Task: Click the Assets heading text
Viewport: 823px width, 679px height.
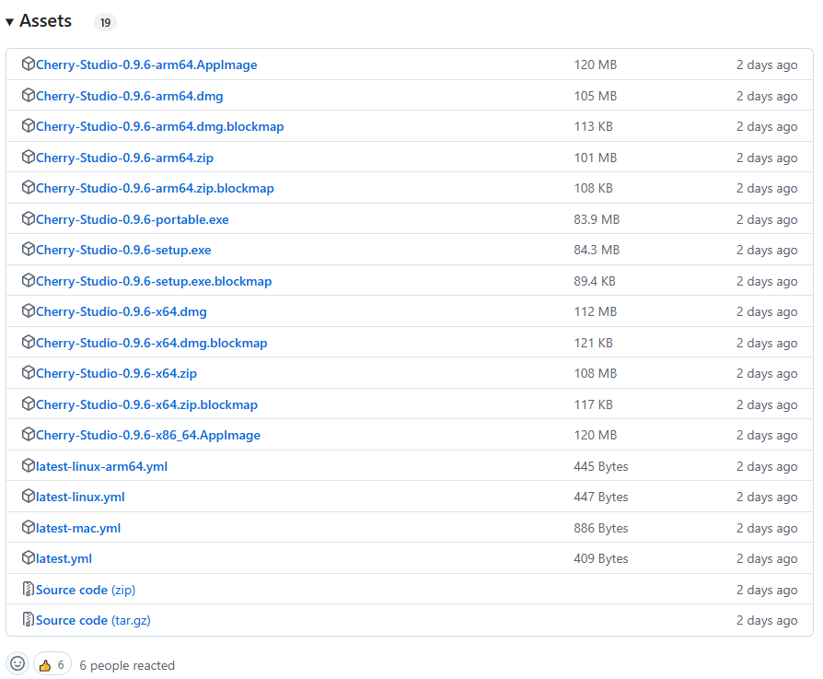Action: tap(45, 21)
